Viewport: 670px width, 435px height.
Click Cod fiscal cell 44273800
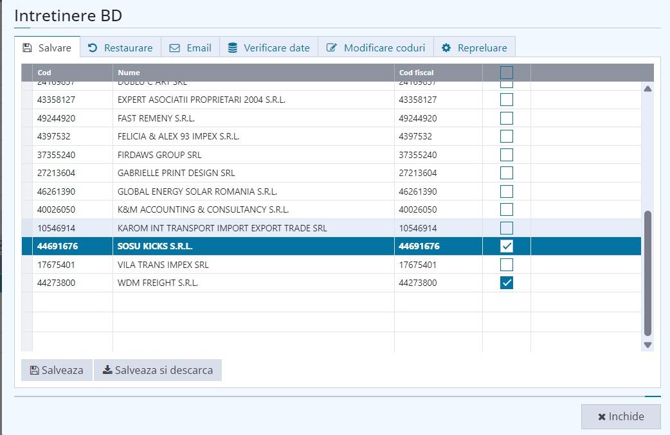pyautogui.click(x=439, y=283)
